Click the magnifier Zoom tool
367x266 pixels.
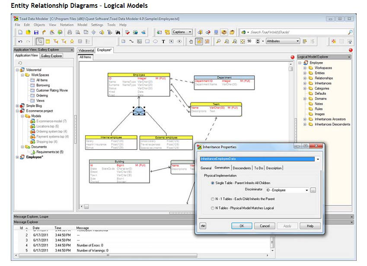(x=218, y=42)
